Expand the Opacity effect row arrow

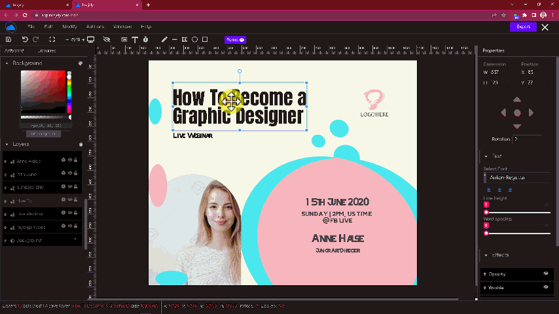point(485,274)
